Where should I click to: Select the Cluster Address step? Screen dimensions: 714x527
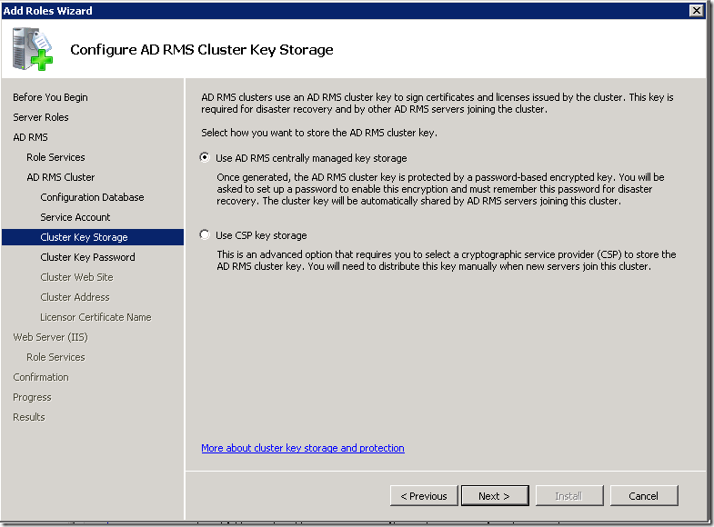coord(75,297)
